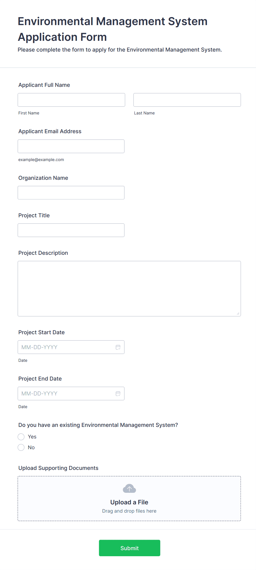Click the drag and drop files area

129,511
